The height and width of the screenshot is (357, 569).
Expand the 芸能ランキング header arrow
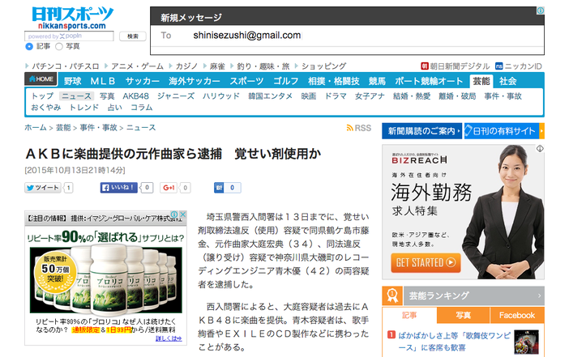(x=539, y=295)
